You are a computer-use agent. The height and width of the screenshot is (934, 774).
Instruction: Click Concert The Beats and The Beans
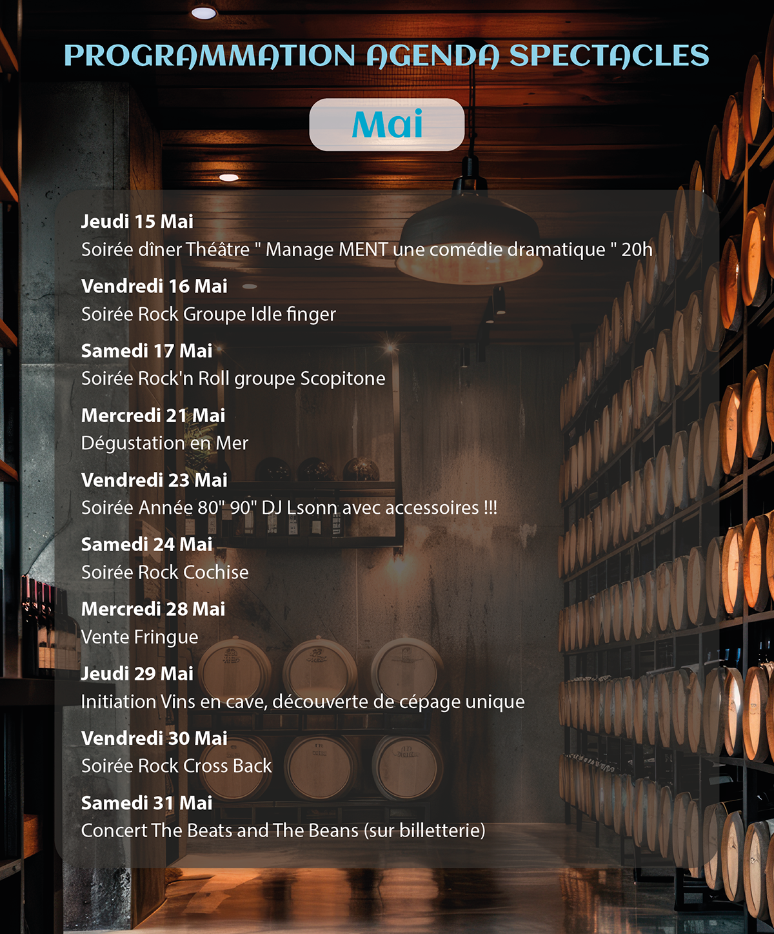283,830
